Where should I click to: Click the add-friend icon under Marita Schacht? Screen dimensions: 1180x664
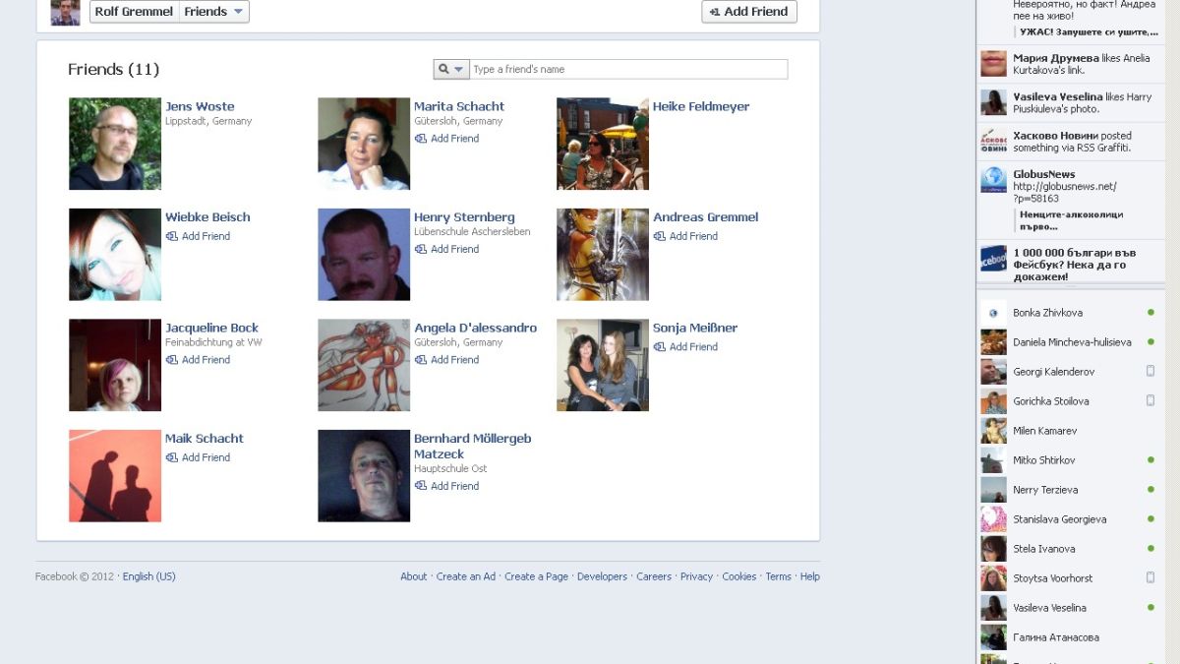[421, 139]
